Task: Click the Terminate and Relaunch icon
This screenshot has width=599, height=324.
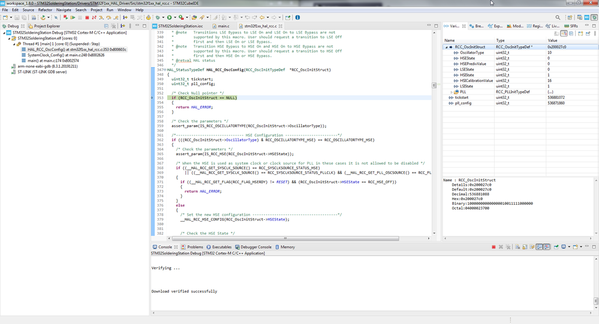Action: (66, 17)
